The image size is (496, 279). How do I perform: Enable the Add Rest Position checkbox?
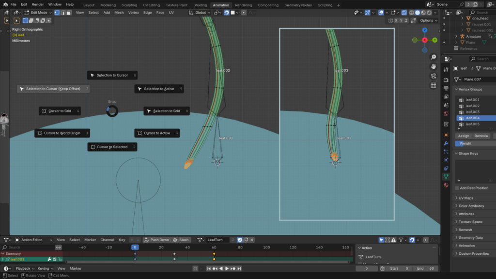(457, 188)
